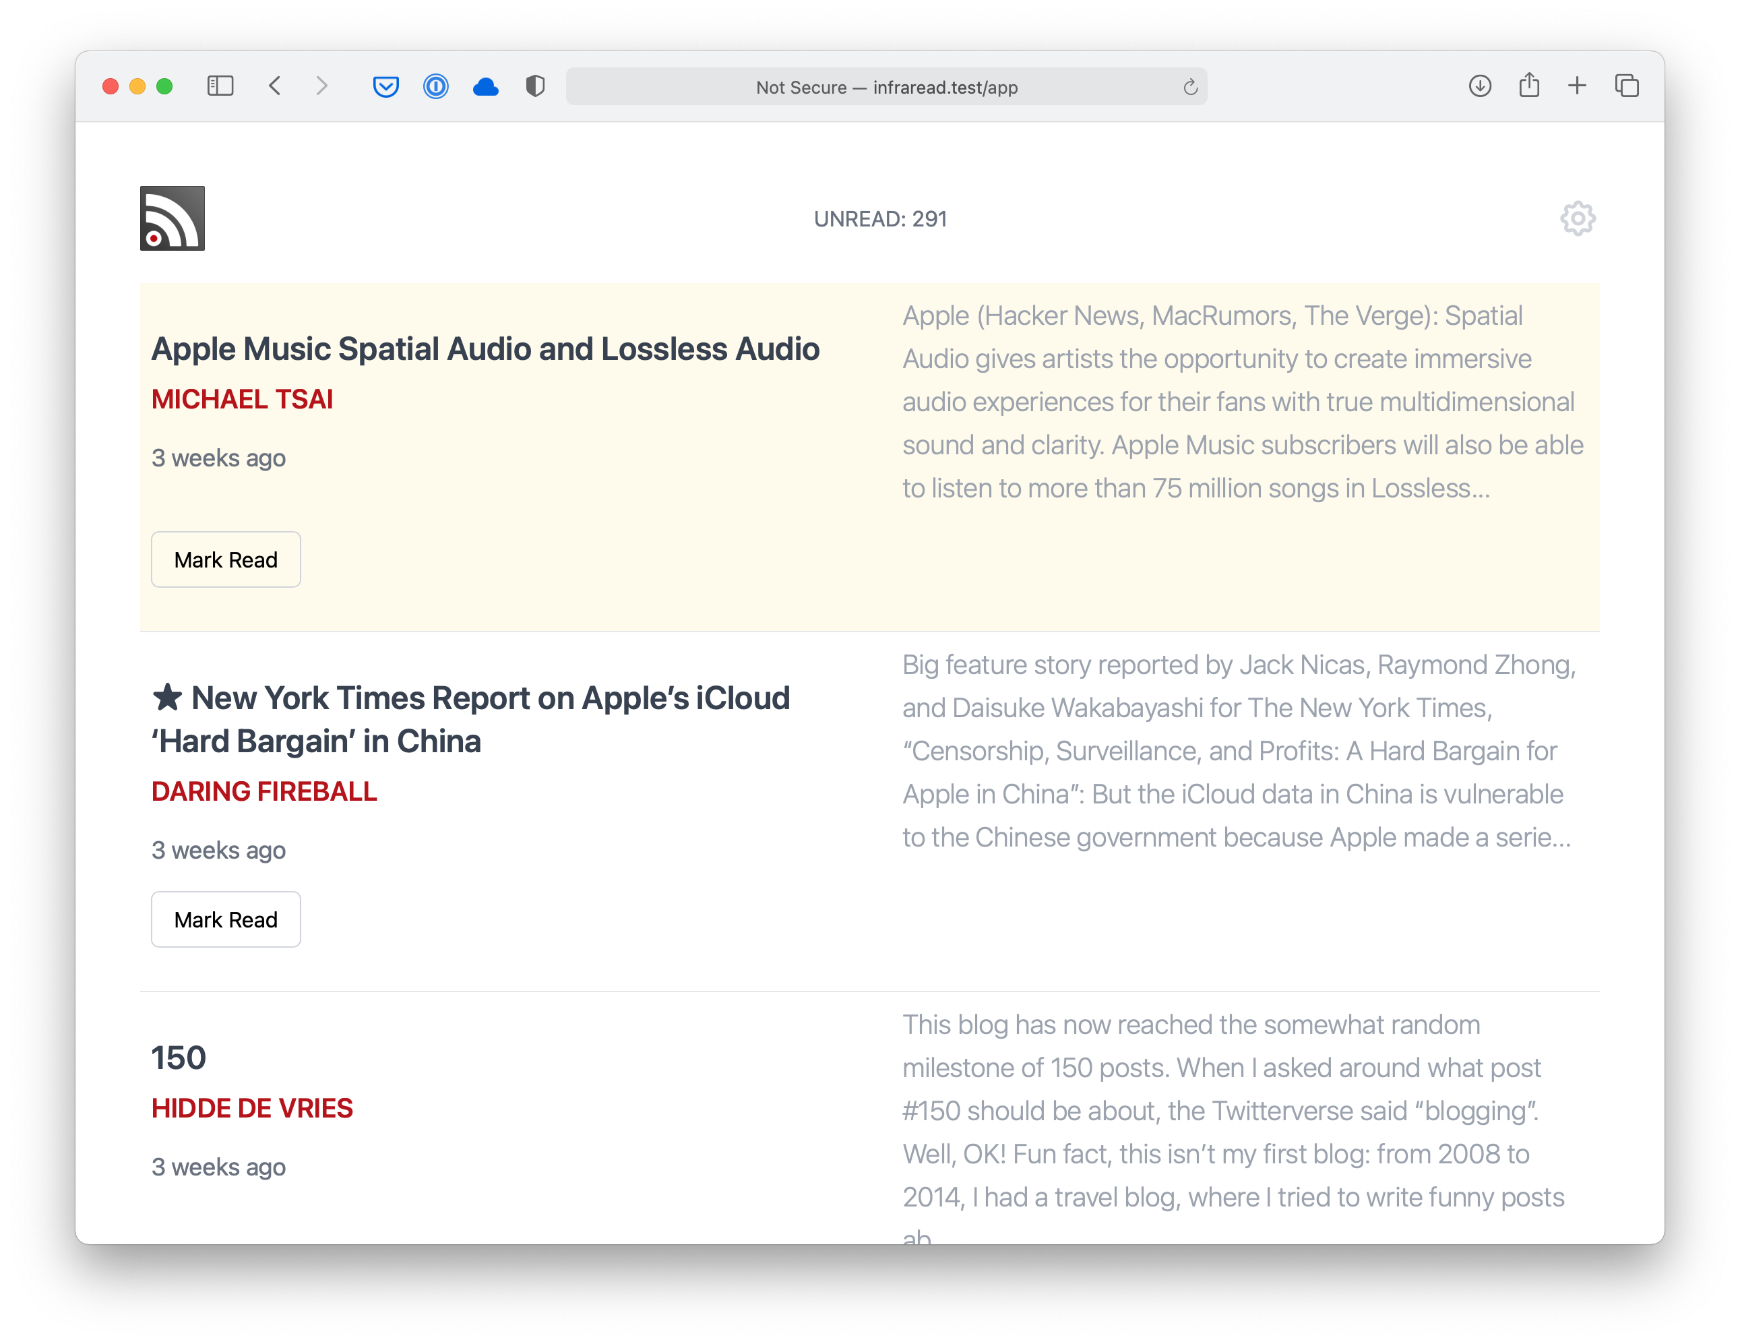Click the UNREAD: 291 counter

pyautogui.click(x=879, y=219)
